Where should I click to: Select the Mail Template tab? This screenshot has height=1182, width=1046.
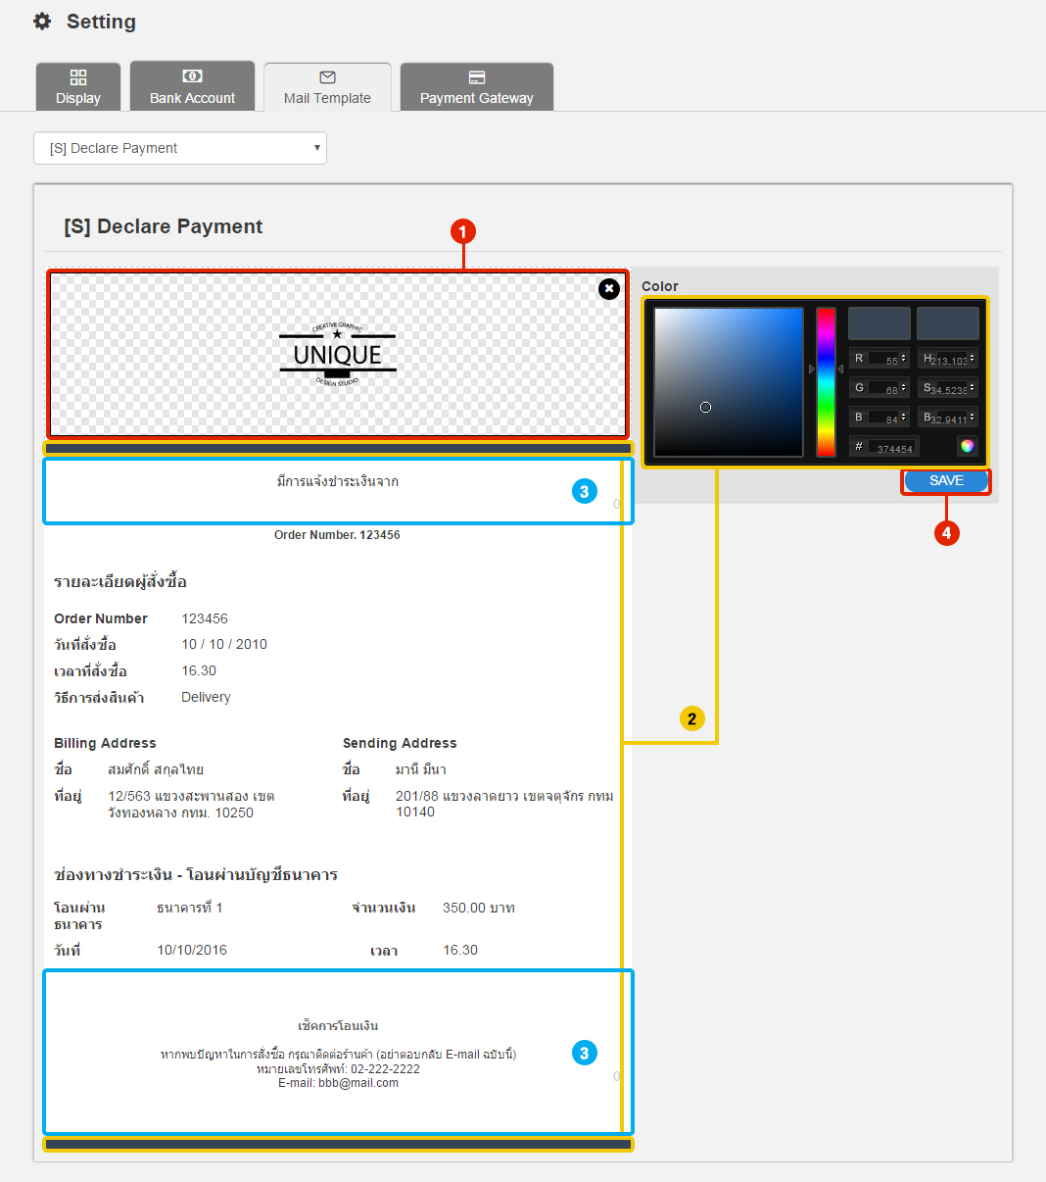327,87
